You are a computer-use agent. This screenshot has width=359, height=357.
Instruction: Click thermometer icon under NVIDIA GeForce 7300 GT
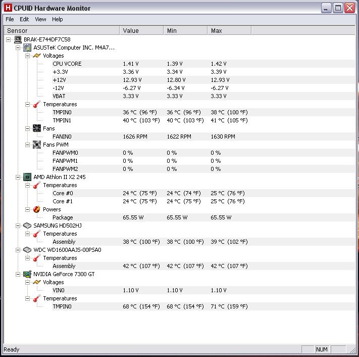point(37,298)
